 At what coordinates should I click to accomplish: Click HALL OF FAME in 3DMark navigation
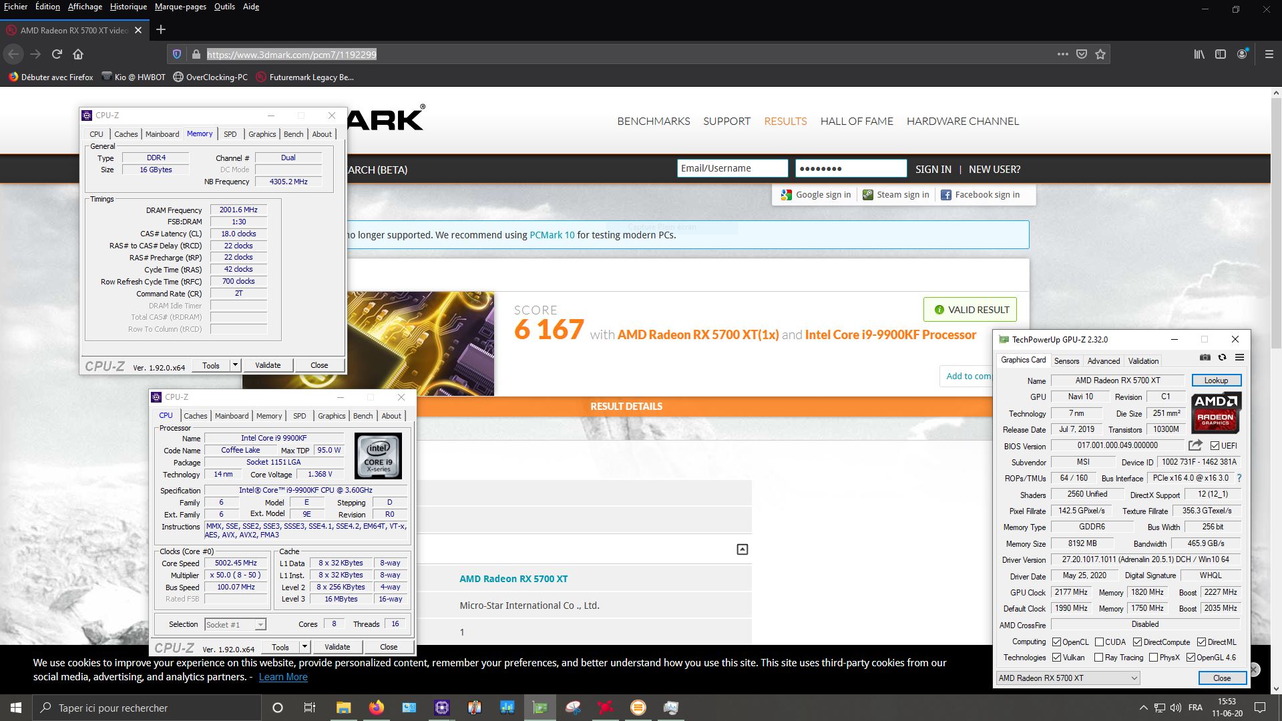point(857,121)
